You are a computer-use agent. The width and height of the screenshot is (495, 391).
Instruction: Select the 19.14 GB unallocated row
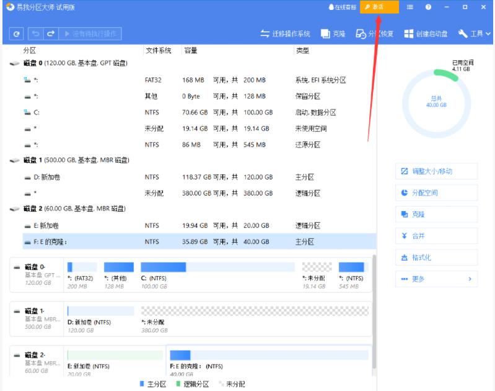tap(199, 128)
